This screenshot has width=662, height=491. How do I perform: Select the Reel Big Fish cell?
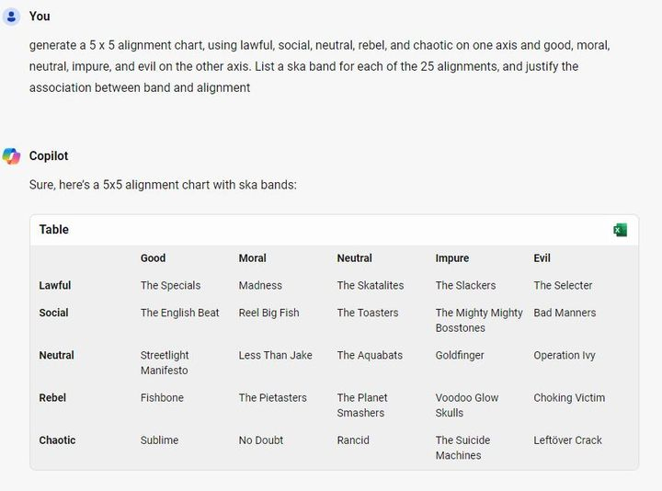(268, 313)
